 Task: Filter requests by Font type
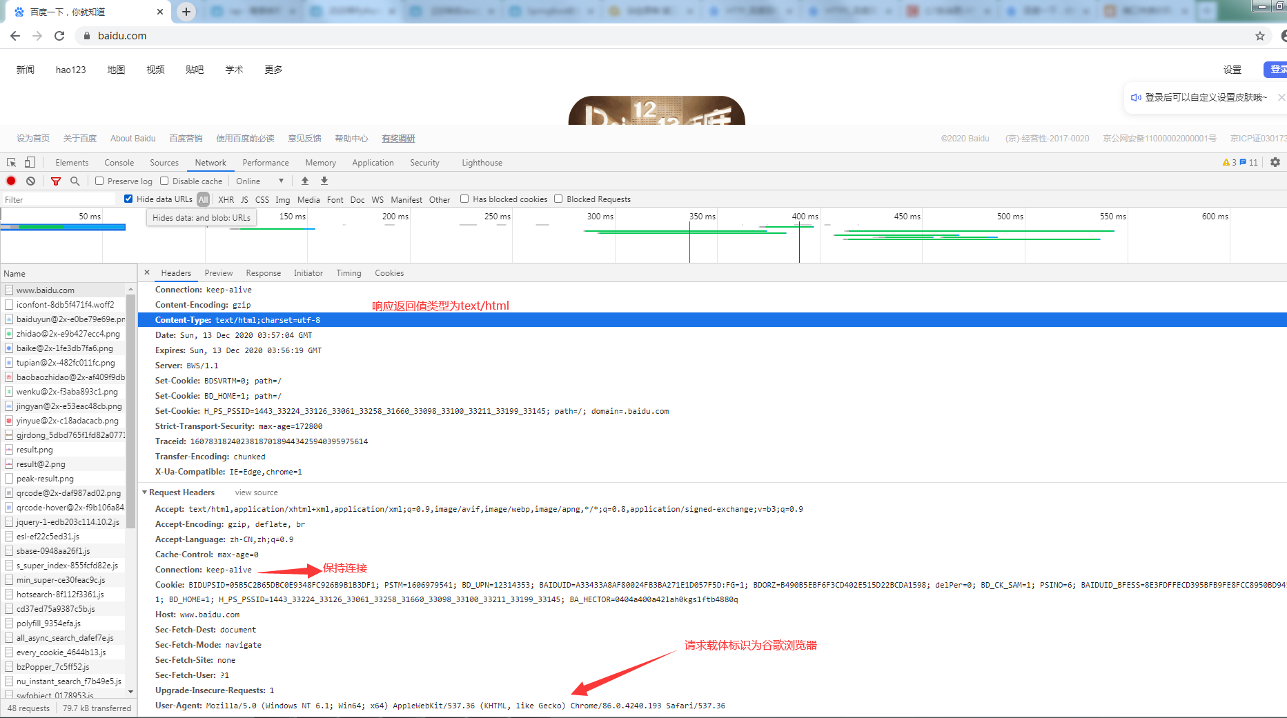(335, 199)
